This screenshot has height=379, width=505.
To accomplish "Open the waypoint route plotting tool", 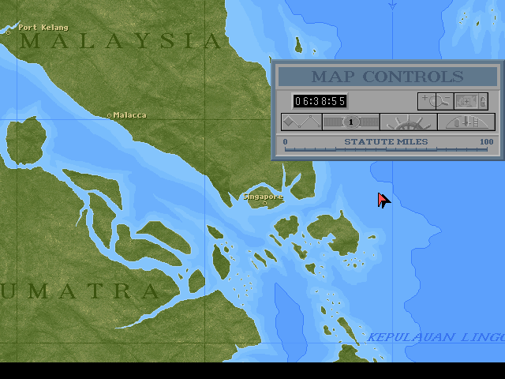I will click(301, 122).
